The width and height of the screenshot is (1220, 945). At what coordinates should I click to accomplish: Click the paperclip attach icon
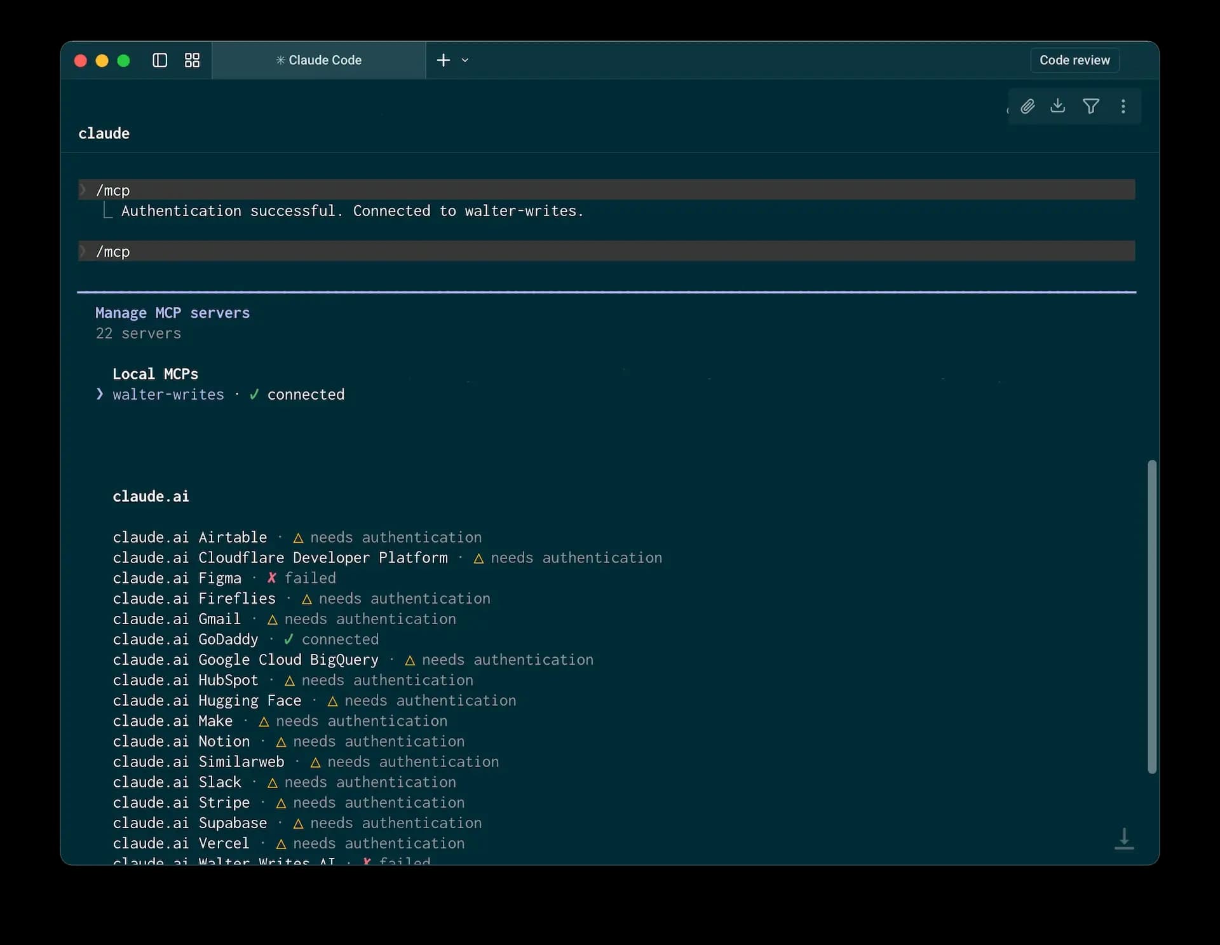pos(1027,106)
